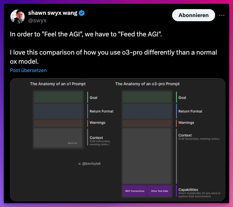Click the Warnings label beside the o1 diagram
Viewport: 233px width, 207px height.
(x=97, y=123)
